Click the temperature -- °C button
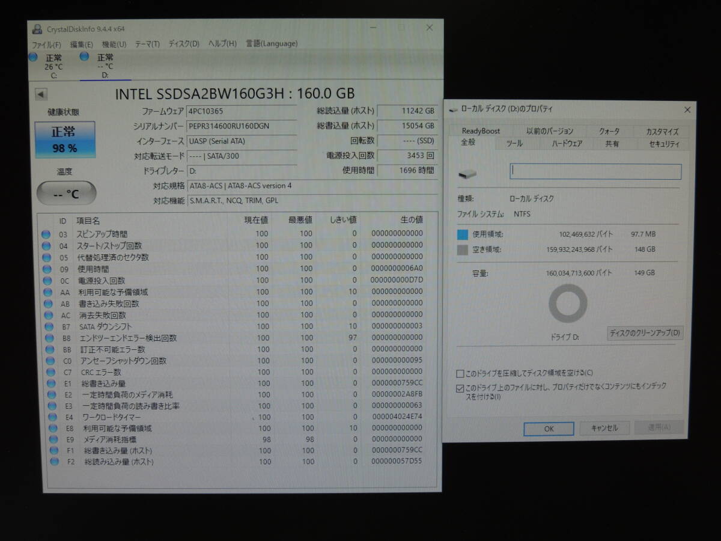 [66, 194]
